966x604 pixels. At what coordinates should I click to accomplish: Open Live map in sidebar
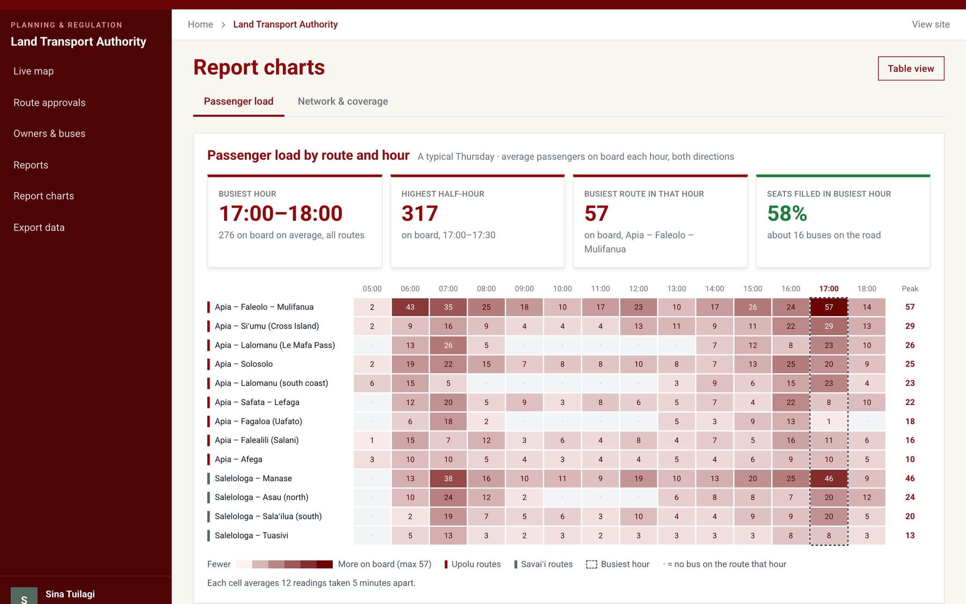[x=33, y=71]
